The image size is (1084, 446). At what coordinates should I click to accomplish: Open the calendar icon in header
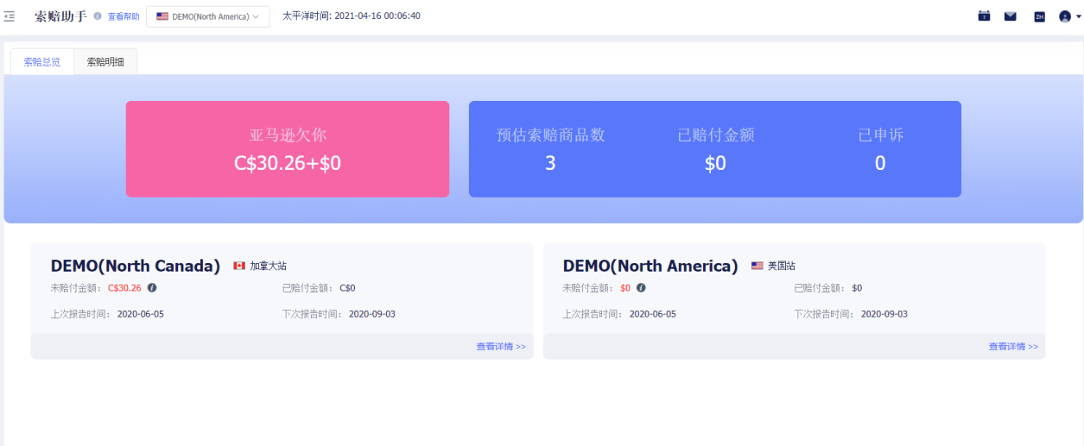pos(984,16)
